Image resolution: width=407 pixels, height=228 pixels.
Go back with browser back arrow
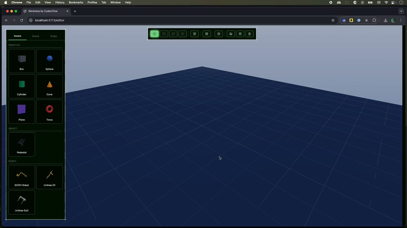click(x=6, y=20)
